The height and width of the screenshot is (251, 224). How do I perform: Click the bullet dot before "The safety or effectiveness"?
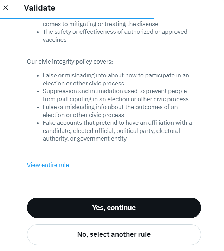point(38,32)
